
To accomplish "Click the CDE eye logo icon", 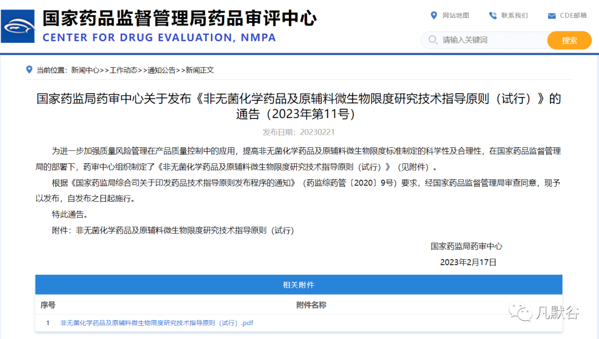I will (17, 25).
